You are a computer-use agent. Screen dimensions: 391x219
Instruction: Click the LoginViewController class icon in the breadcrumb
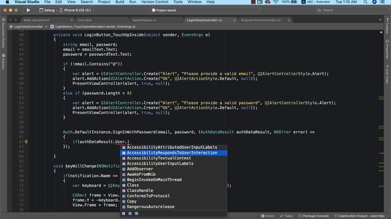11,27
